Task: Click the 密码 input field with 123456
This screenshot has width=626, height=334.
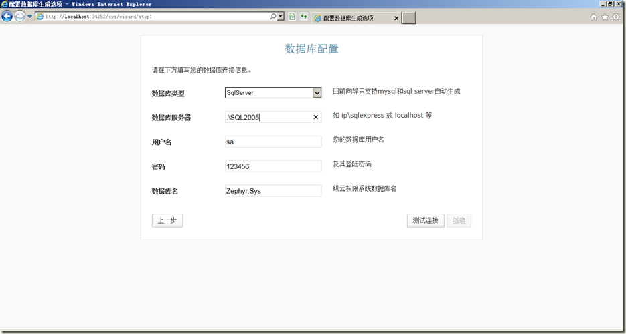Action: pyautogui.click(x=273, y=166)
